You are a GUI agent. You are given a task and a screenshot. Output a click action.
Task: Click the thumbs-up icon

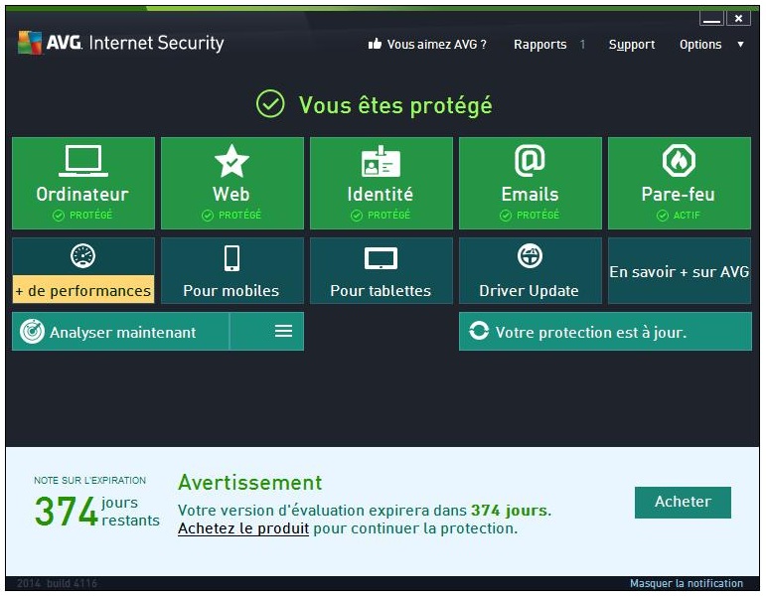(375, 44)
